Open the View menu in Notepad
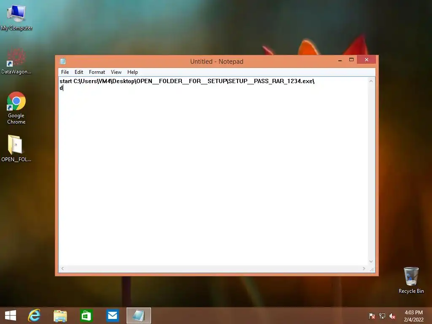The height and width of the screenshot is (324, 432). click(x=116, y=72)
